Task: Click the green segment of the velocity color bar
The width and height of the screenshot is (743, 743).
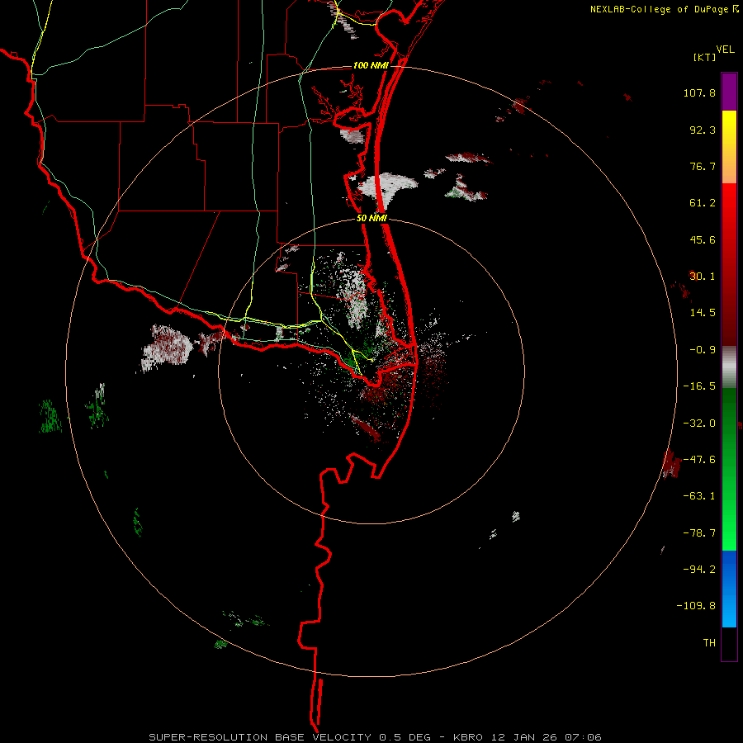Action: 729,469
